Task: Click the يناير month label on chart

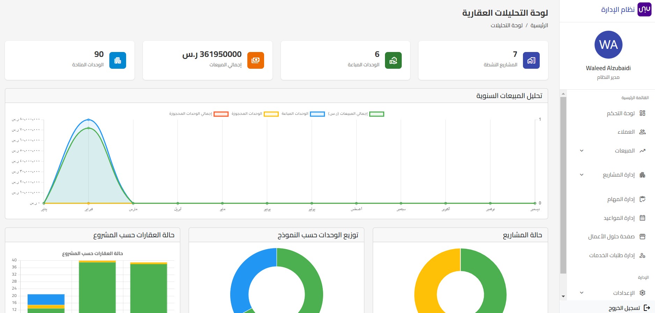Action: point(44,209)
